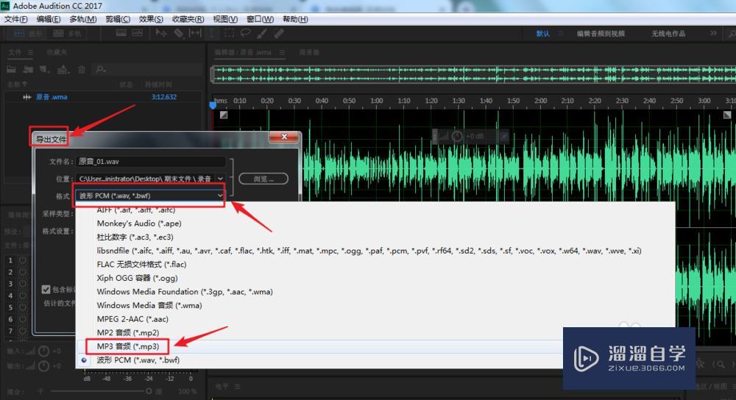736x400 pixels.
Task: Open the 效果(S) menu
Action: 151,19
